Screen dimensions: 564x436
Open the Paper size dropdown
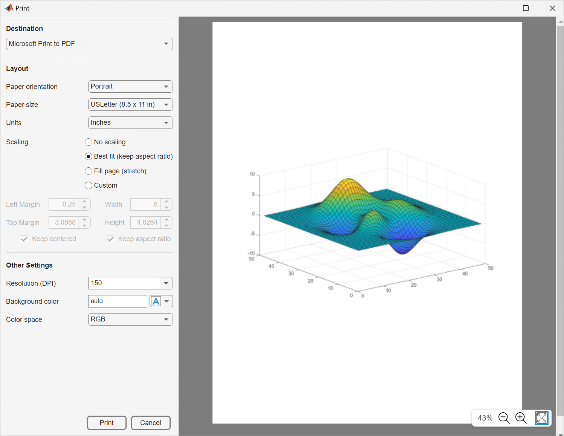[x=130, y=105]
